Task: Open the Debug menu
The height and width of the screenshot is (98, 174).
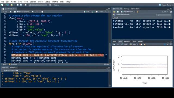Action: (x=47, y=2)
